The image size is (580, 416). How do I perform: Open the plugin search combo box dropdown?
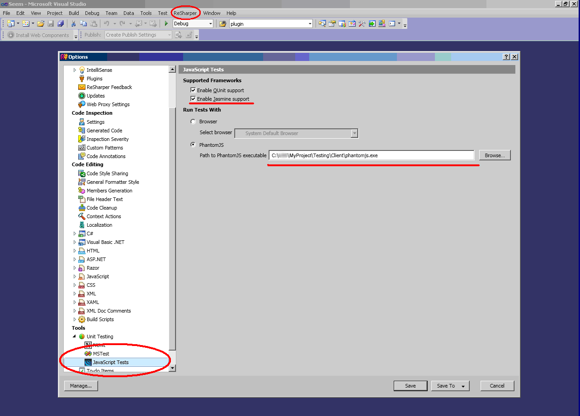(310, 23)
